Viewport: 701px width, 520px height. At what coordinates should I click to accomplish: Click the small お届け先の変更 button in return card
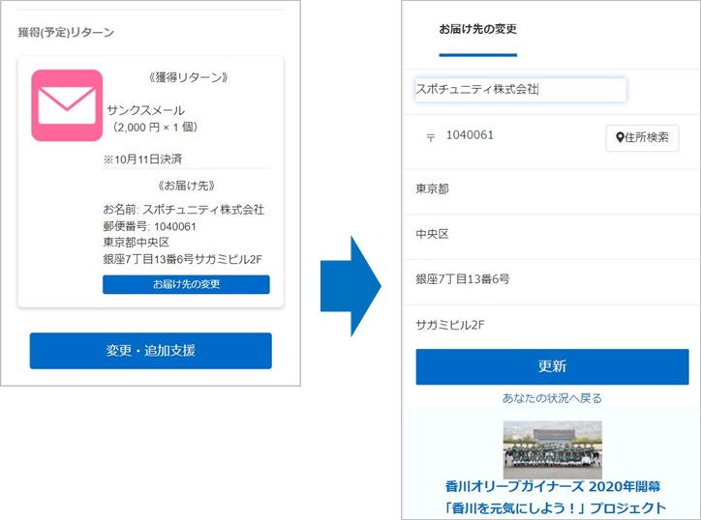(186, 284)
